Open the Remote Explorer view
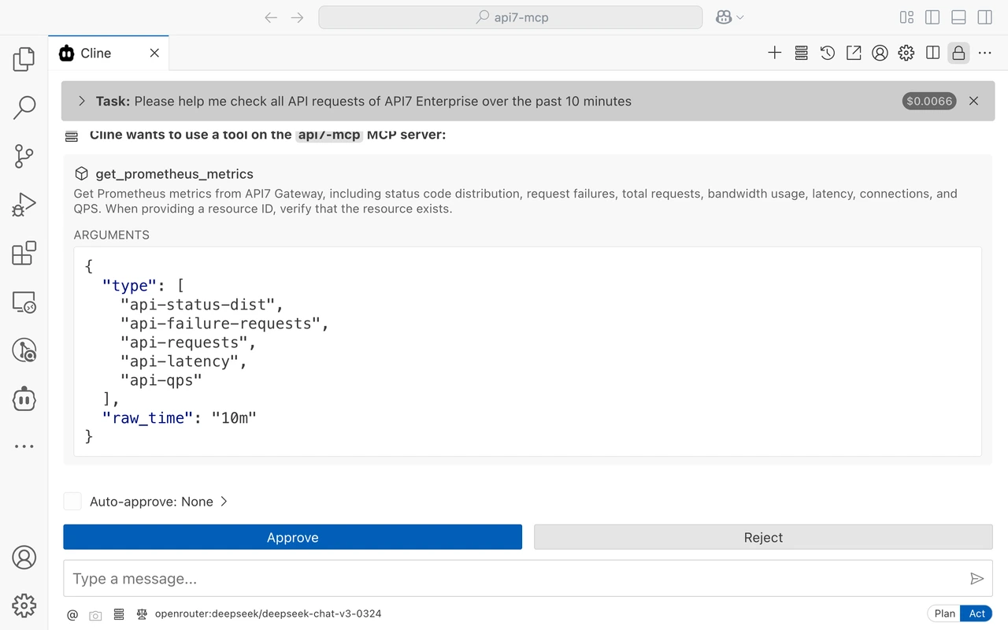This screenshot has height=630, width=1008. point(24,302)
